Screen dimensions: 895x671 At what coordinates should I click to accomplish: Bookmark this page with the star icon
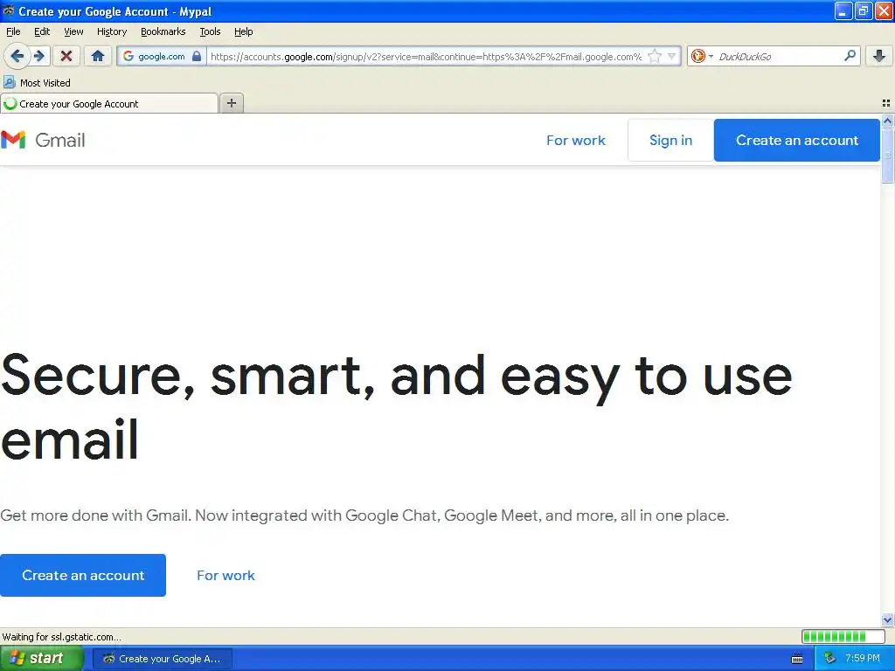654,56
